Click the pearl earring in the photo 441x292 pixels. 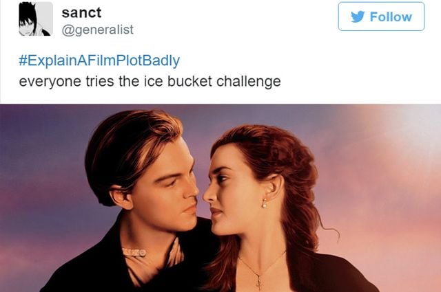pyautogui.click(x=265, y=203)
